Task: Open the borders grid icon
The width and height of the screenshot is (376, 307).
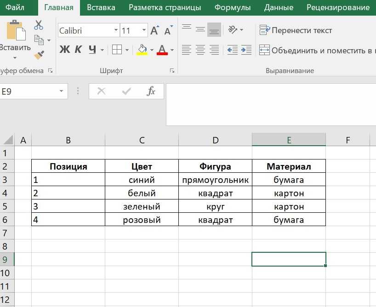Action: [x=117, y=50]
